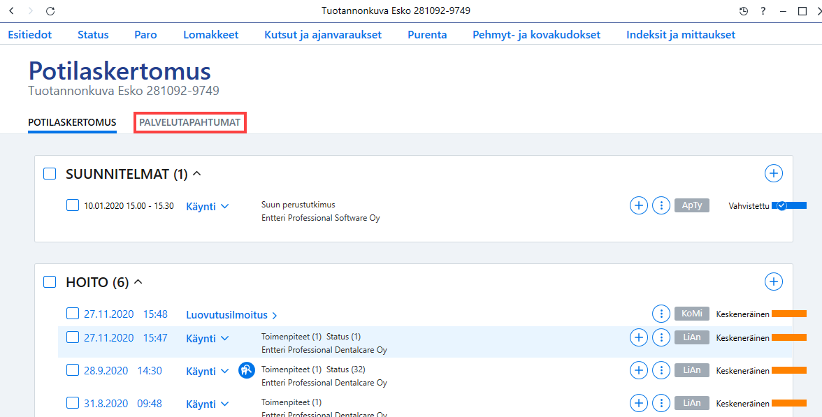
Task: Click plus icon on 31.8.2020 visit row
Action: (639, 404)
